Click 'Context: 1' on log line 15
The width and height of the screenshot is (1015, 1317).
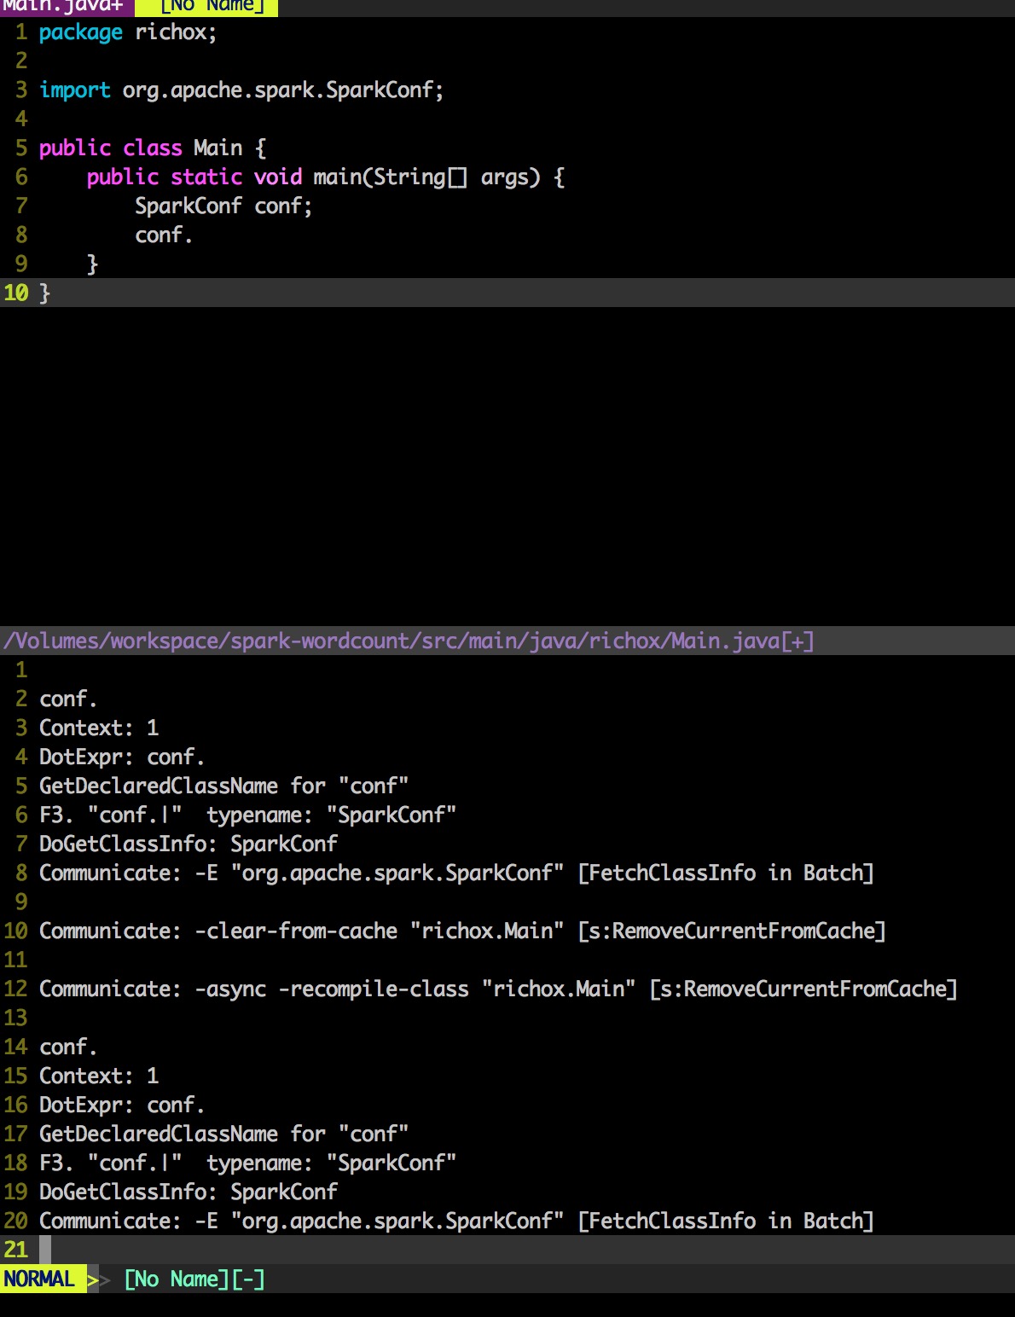pyautogui.click(x=99, y=1076)
